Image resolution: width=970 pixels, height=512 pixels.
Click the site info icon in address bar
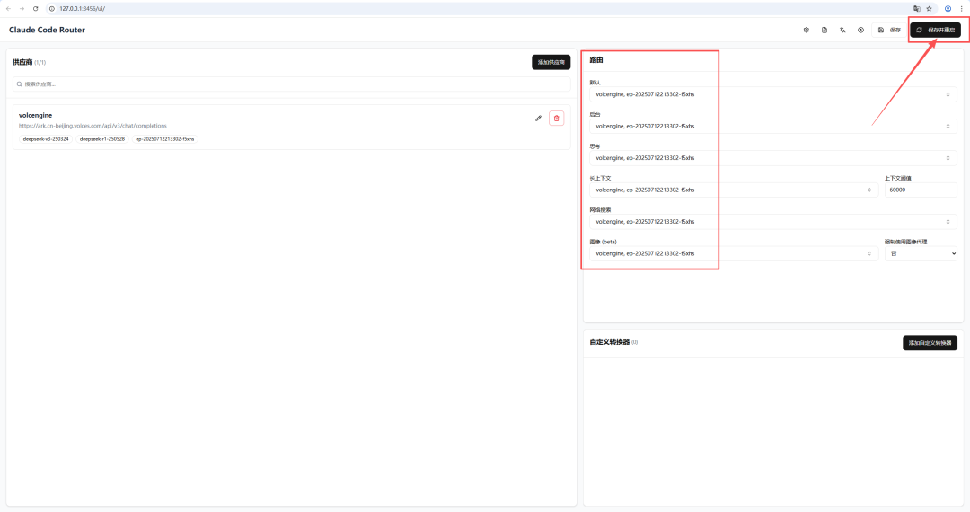click(52, 9)
